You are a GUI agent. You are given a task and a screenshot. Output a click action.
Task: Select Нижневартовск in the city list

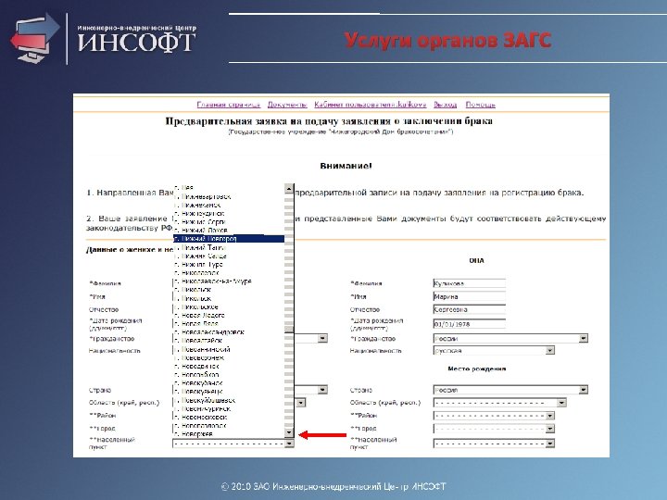click(x=229, y=196)
